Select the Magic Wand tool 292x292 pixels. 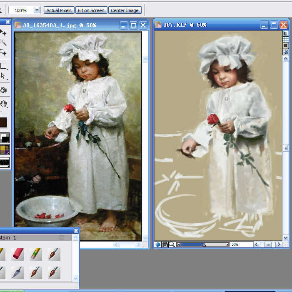coord(3,42)
